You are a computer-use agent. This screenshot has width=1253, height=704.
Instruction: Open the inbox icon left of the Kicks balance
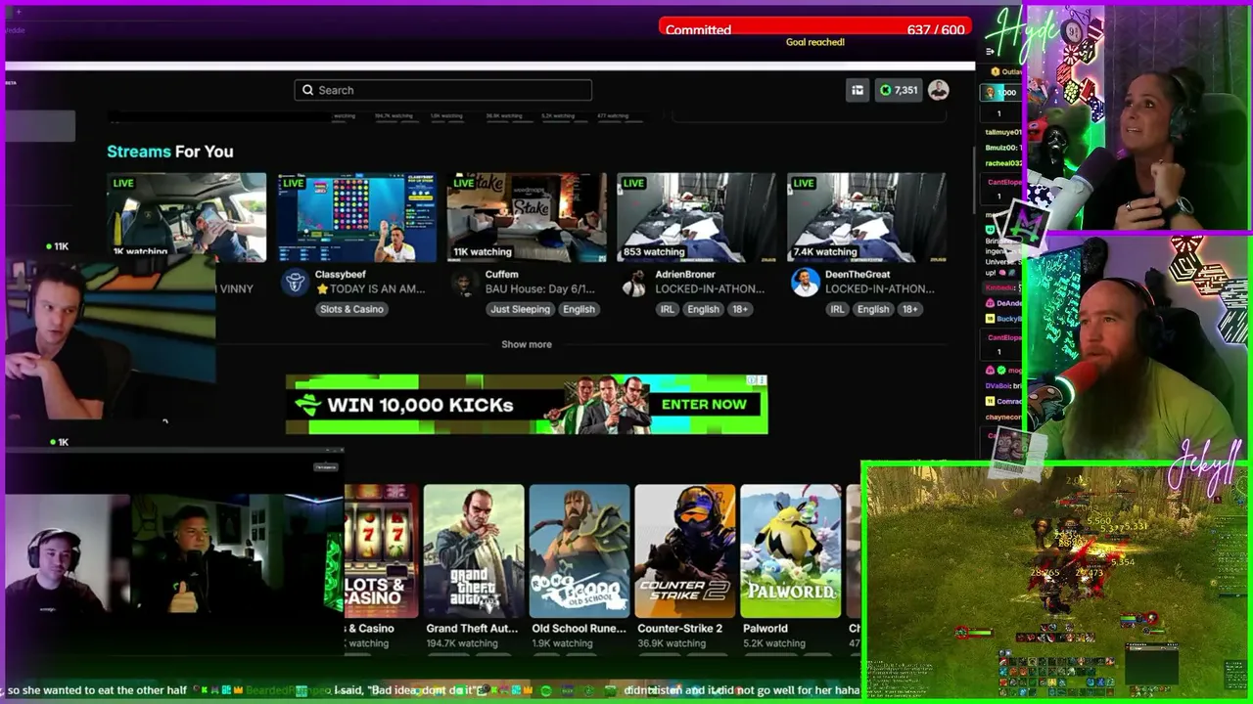point(858,90)
